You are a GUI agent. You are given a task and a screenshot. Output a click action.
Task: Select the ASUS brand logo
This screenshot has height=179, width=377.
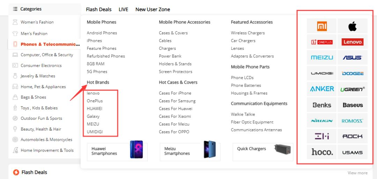[x=352, y=58]
